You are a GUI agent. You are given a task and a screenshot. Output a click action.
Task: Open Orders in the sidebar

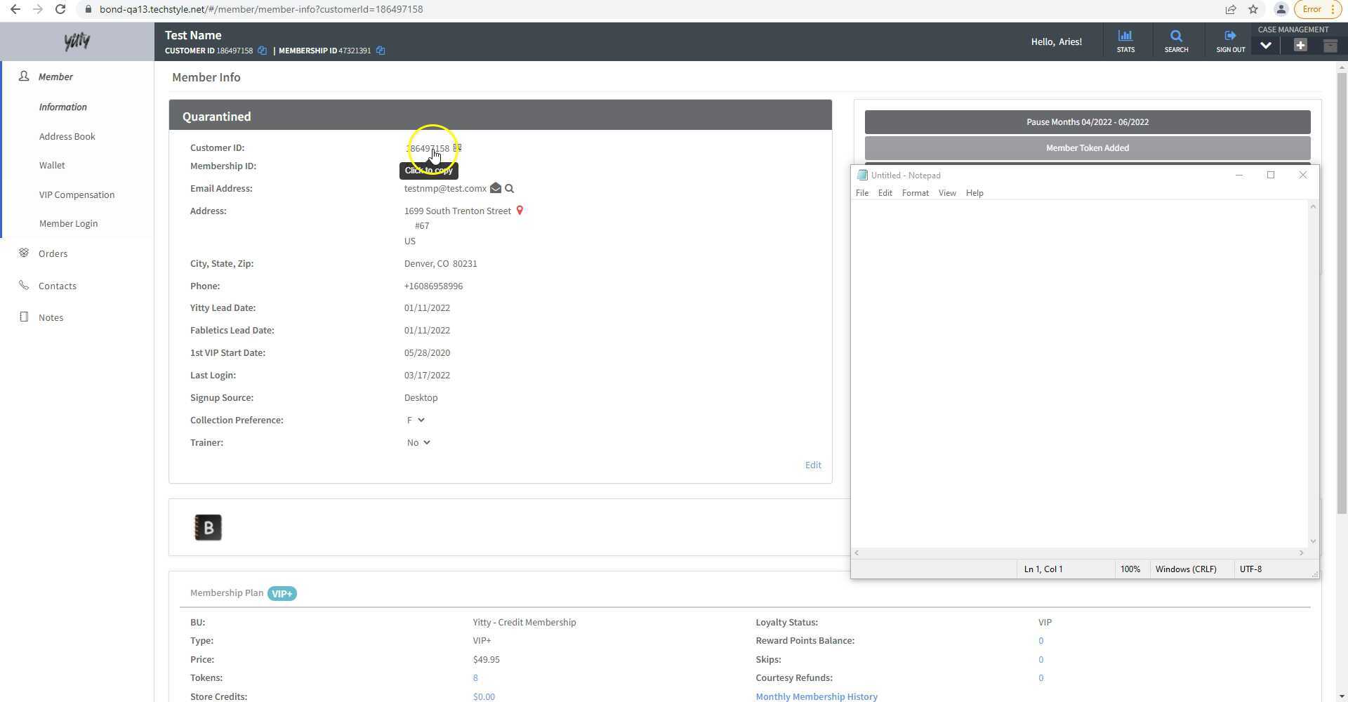click(x=53, y=253)
